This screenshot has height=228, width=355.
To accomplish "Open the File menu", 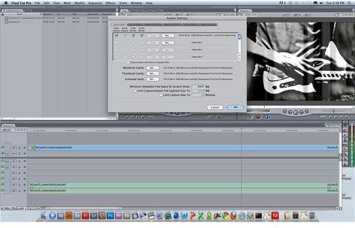I will click(37, 3).
